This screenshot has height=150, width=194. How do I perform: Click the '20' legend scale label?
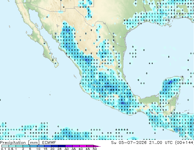pyautogui.click(x=52, y=149)
